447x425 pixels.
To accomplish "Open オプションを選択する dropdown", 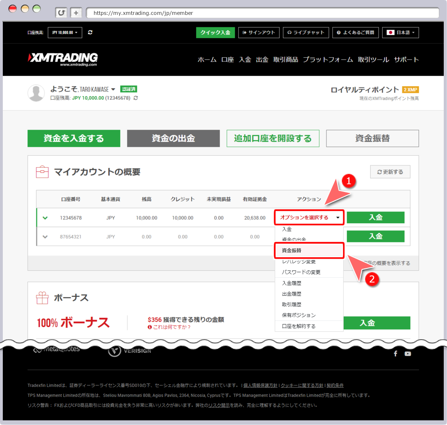I will point(309,218).
